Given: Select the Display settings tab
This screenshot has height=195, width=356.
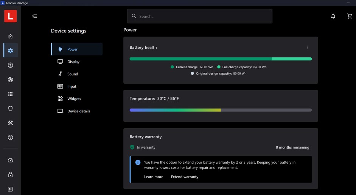Looking at the screenshot, I should point(73,61).
